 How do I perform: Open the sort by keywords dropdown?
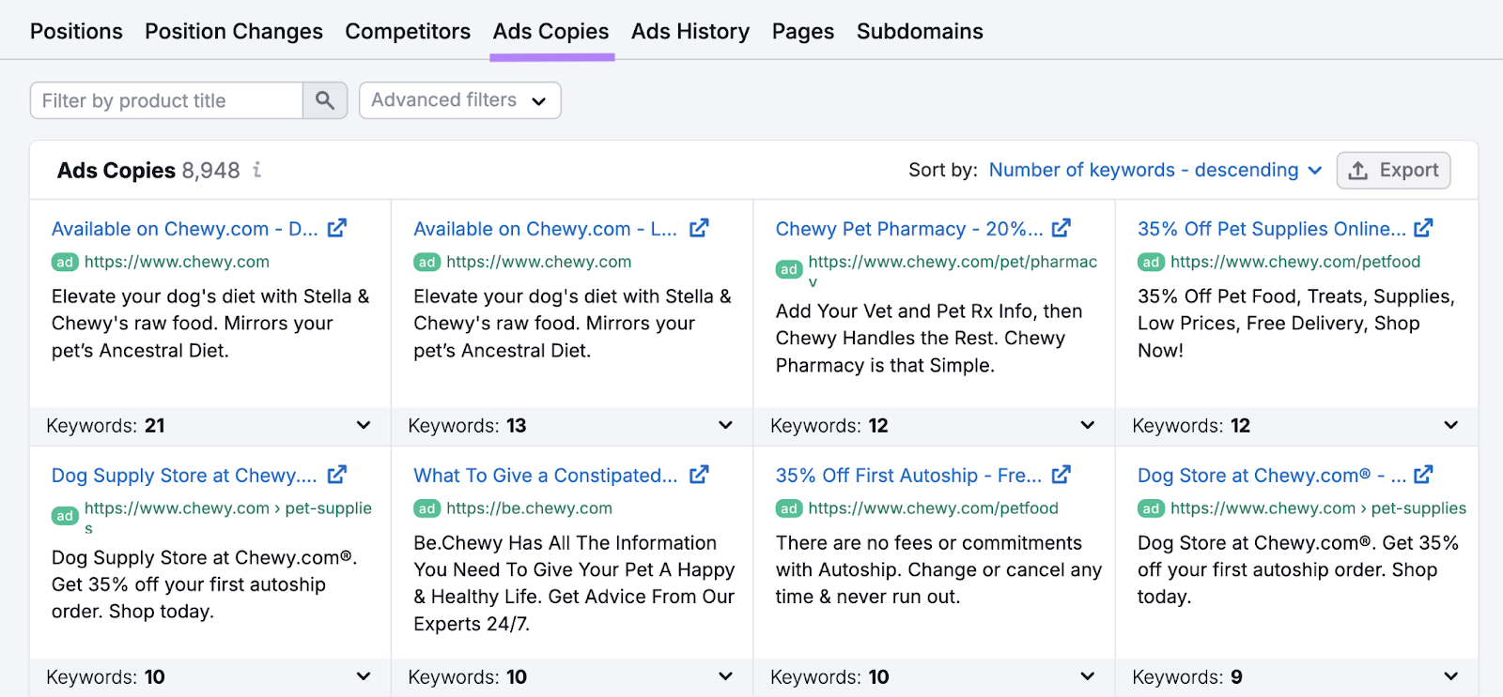[x=1155, y=170]
